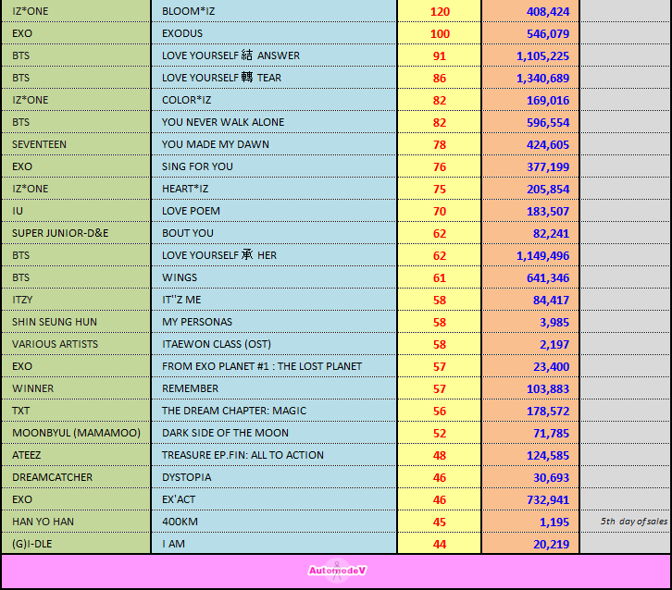Image resolution: width=672 pixels, height=590 pixels.
Task: Select YOU NEVER WALK ALONE cell
Action: pos(274,122)
